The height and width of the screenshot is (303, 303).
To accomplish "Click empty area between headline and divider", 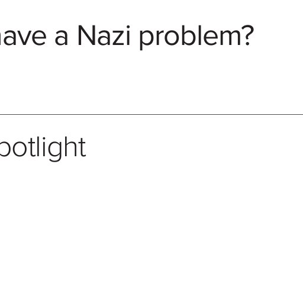I will (x=151, y=81).
